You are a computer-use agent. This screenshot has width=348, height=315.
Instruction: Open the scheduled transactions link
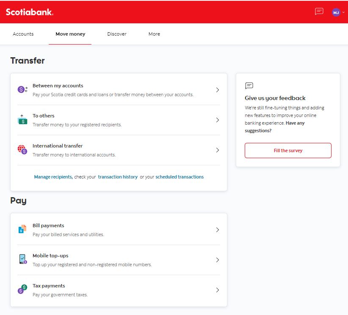click(180, 177)
